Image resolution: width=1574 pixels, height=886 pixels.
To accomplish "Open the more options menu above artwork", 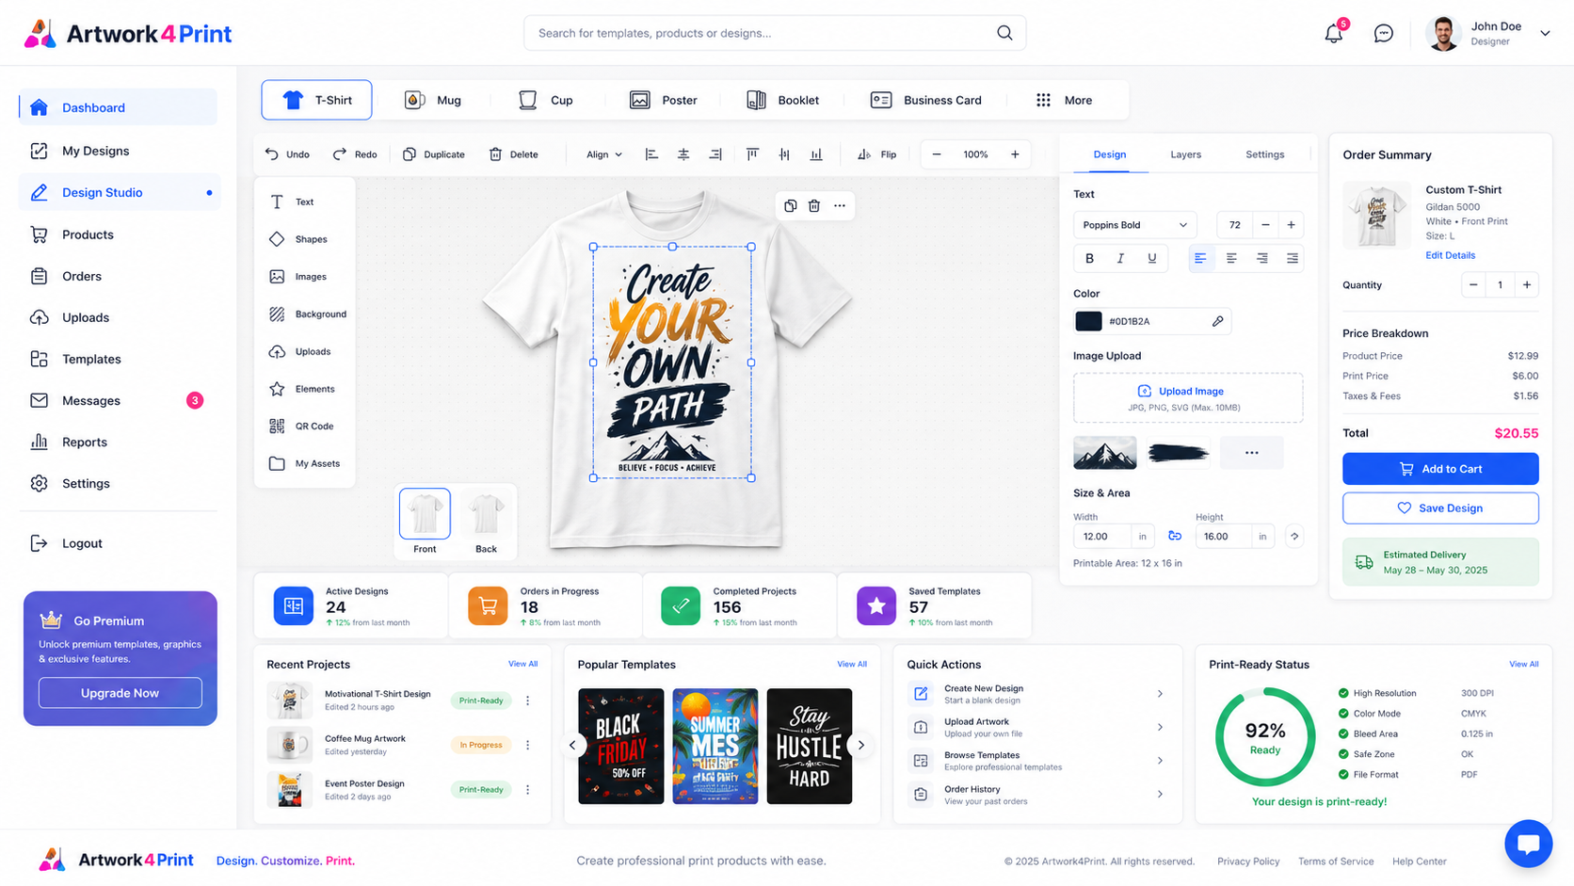I will coord(840,205).
